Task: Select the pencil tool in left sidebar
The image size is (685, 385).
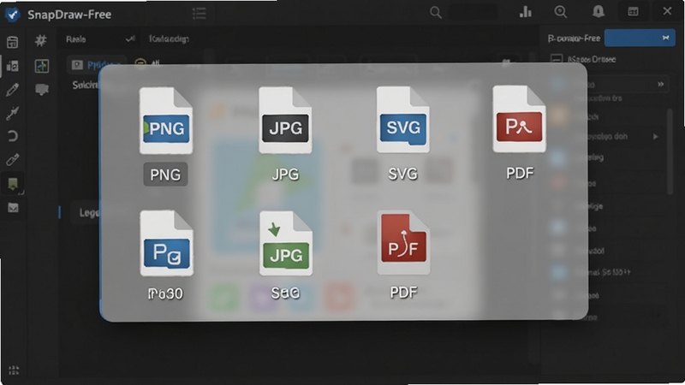Action: pyautogui.click(x=13, y=90)
